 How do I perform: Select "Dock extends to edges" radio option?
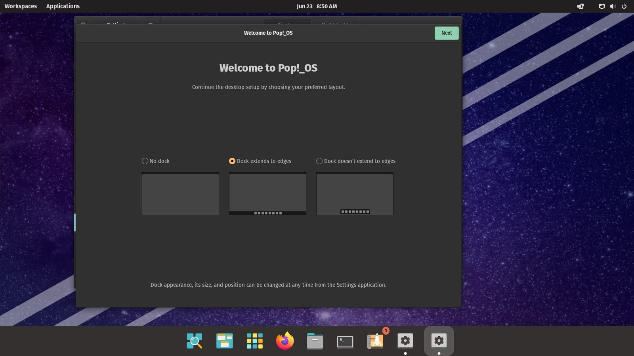coord(232,161)
